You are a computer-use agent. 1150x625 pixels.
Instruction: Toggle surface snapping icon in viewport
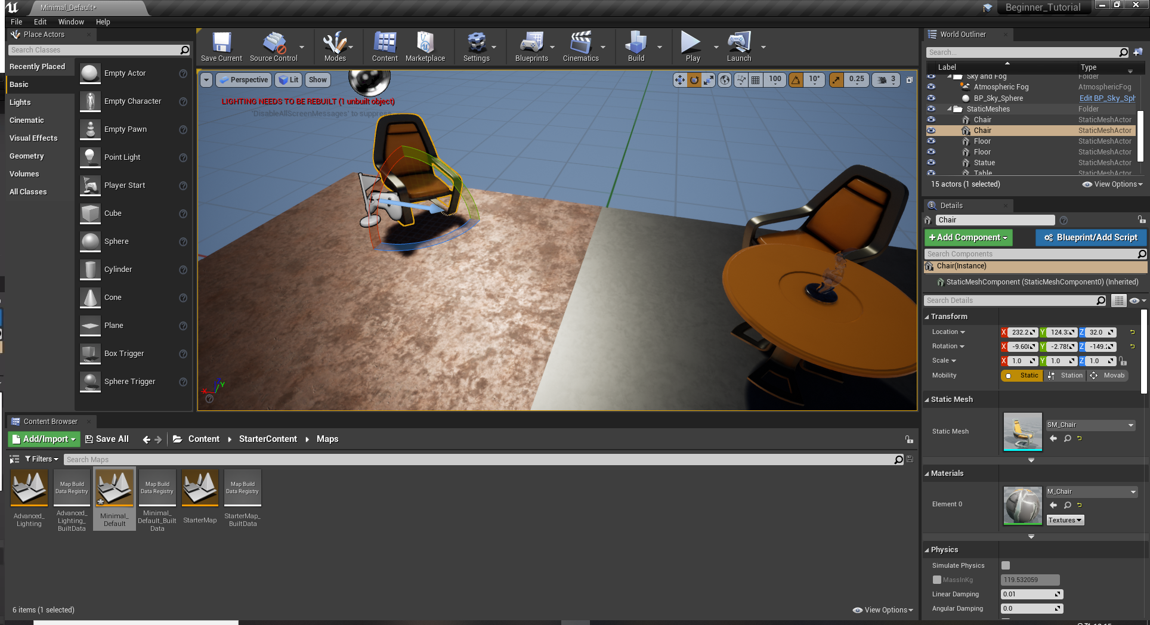point(741,80)
